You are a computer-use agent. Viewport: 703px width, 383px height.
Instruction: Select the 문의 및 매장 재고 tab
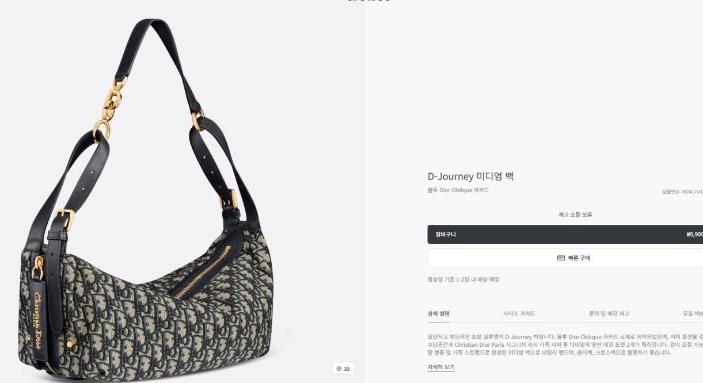pos(609,313)
